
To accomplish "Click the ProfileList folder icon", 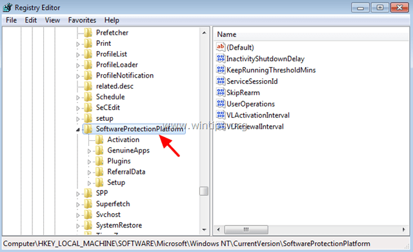I will pyautogui.click(x=88, y=54).
